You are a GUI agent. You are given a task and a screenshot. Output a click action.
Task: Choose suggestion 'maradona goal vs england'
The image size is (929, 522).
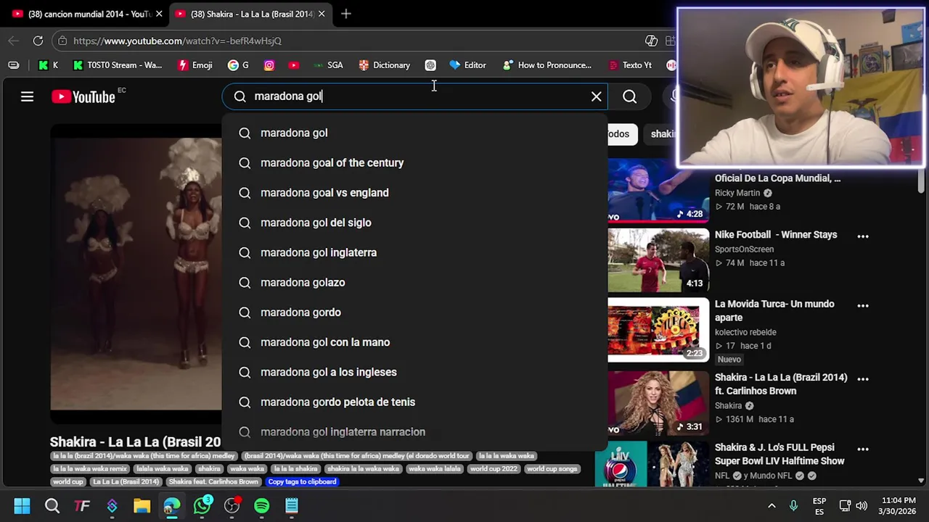(x=414, y=193)
